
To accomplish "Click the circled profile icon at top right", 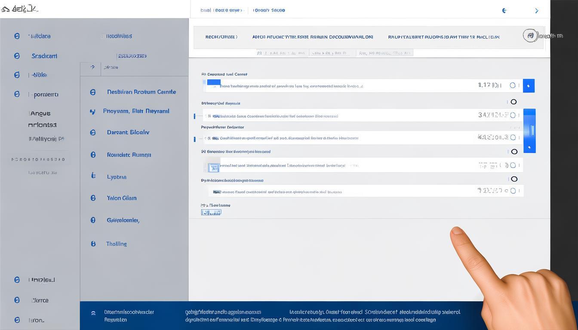I will (x=530, y=36).
